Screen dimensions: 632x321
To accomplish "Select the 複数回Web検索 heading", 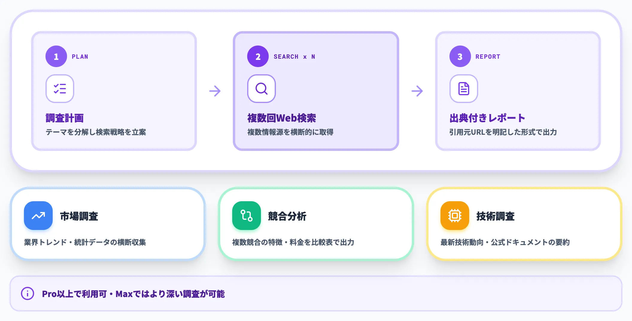I will 282,118.
